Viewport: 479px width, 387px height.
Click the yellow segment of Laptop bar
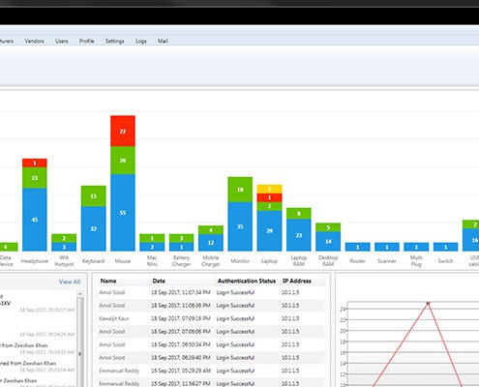click(x=270, y=189)
